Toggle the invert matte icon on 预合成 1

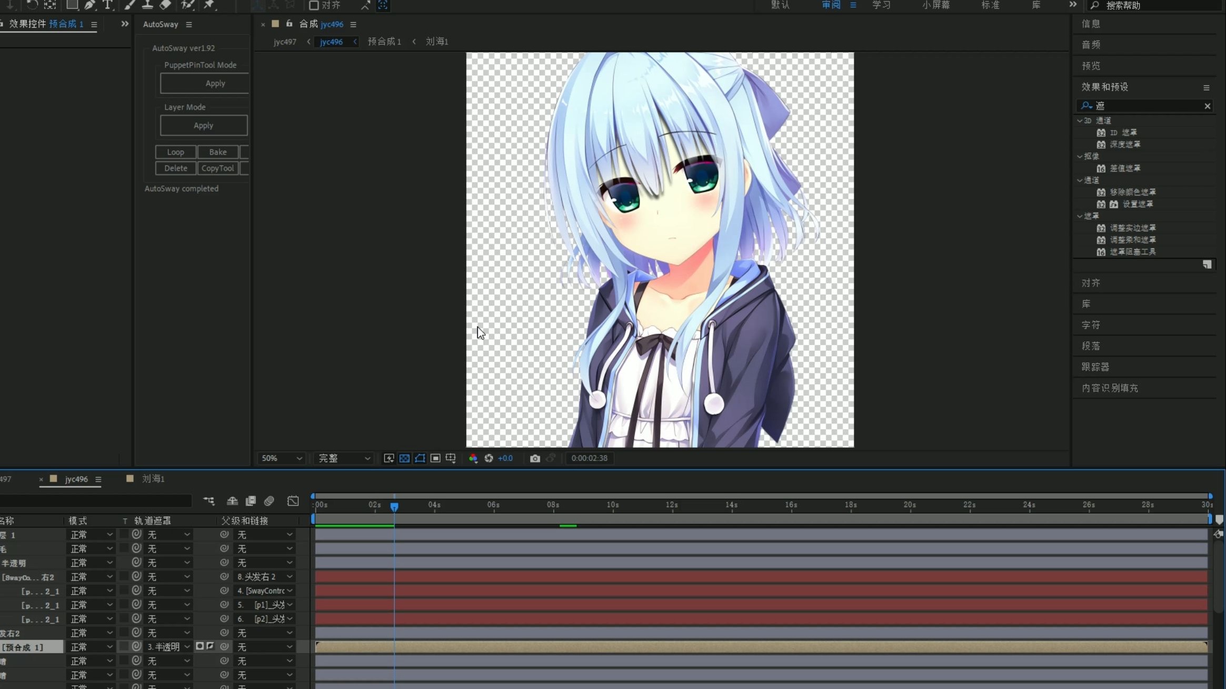tap(210, 646)
